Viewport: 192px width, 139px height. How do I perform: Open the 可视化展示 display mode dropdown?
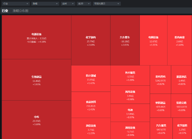click(x=106, y=4)
